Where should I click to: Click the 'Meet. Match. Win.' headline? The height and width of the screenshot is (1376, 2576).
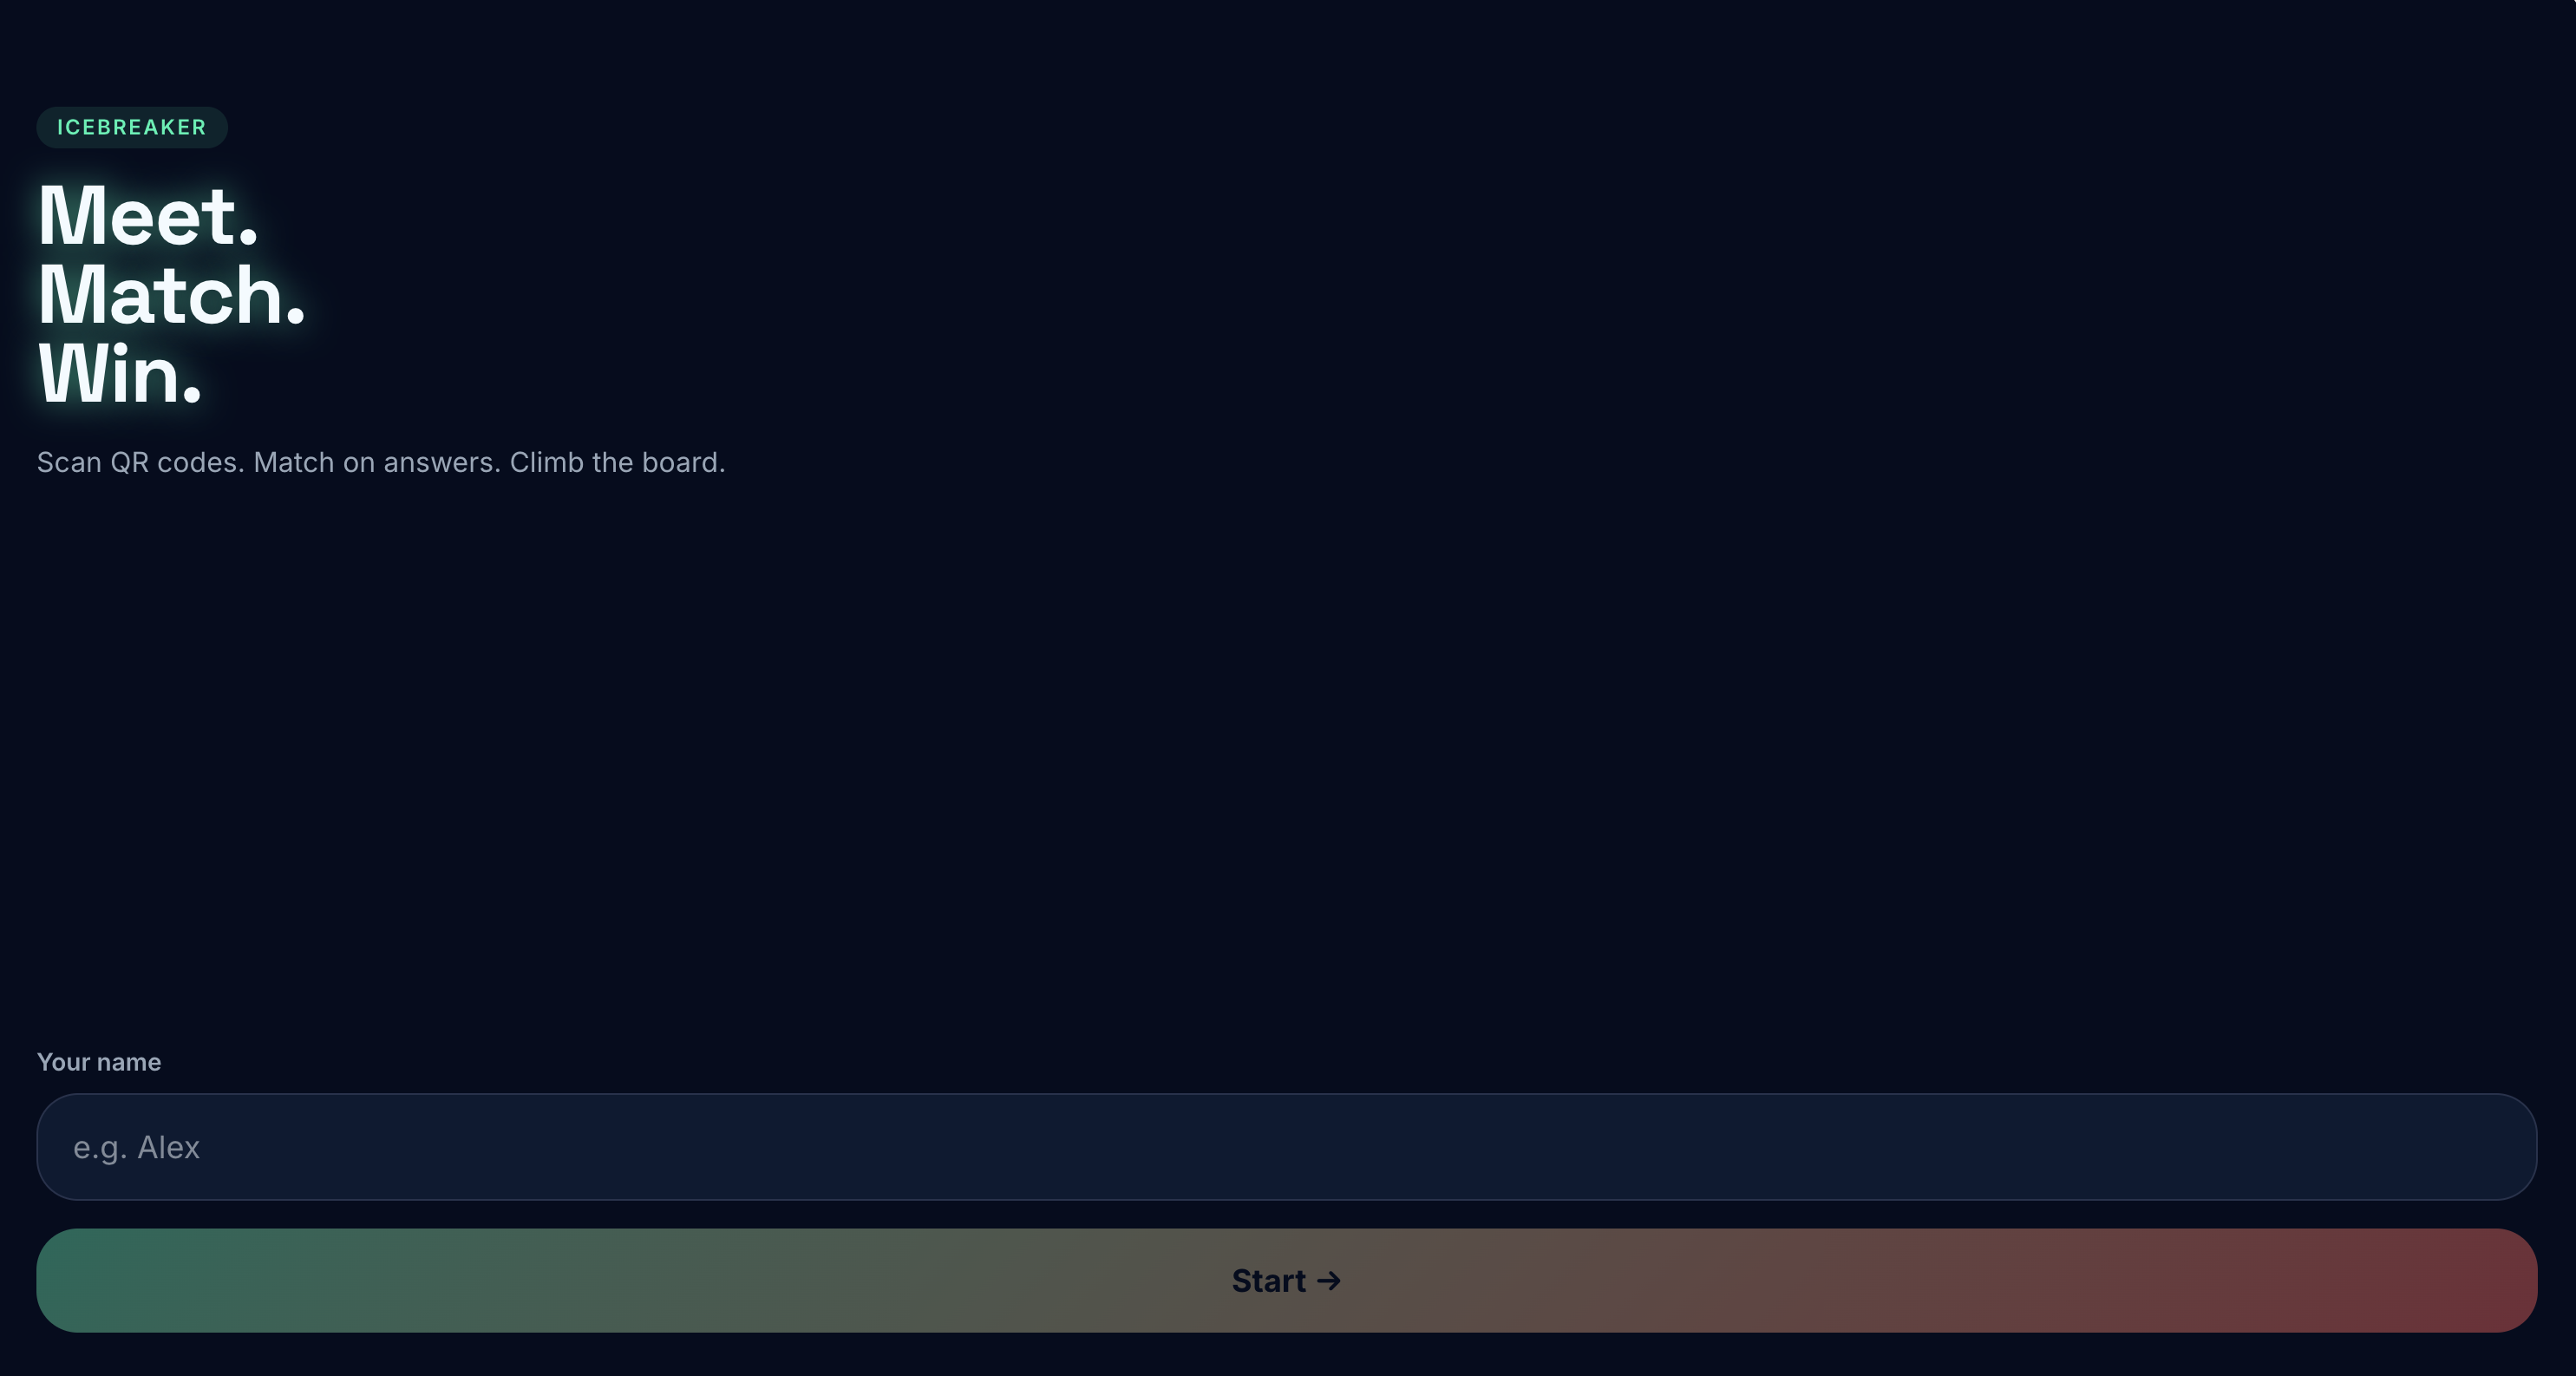pos(171,295)
